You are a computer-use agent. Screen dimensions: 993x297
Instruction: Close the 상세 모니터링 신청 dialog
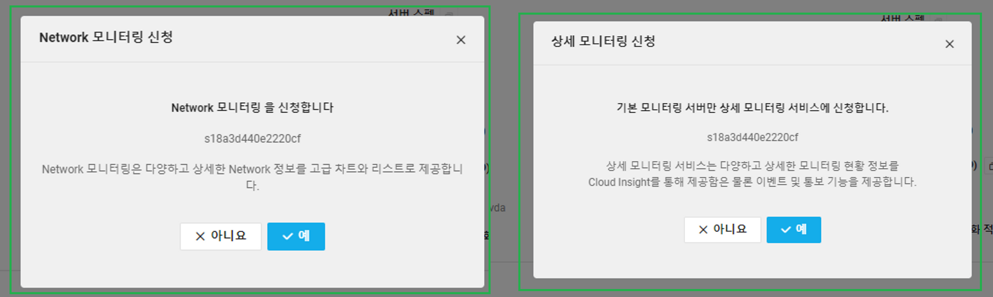click(x=949, y=44)
